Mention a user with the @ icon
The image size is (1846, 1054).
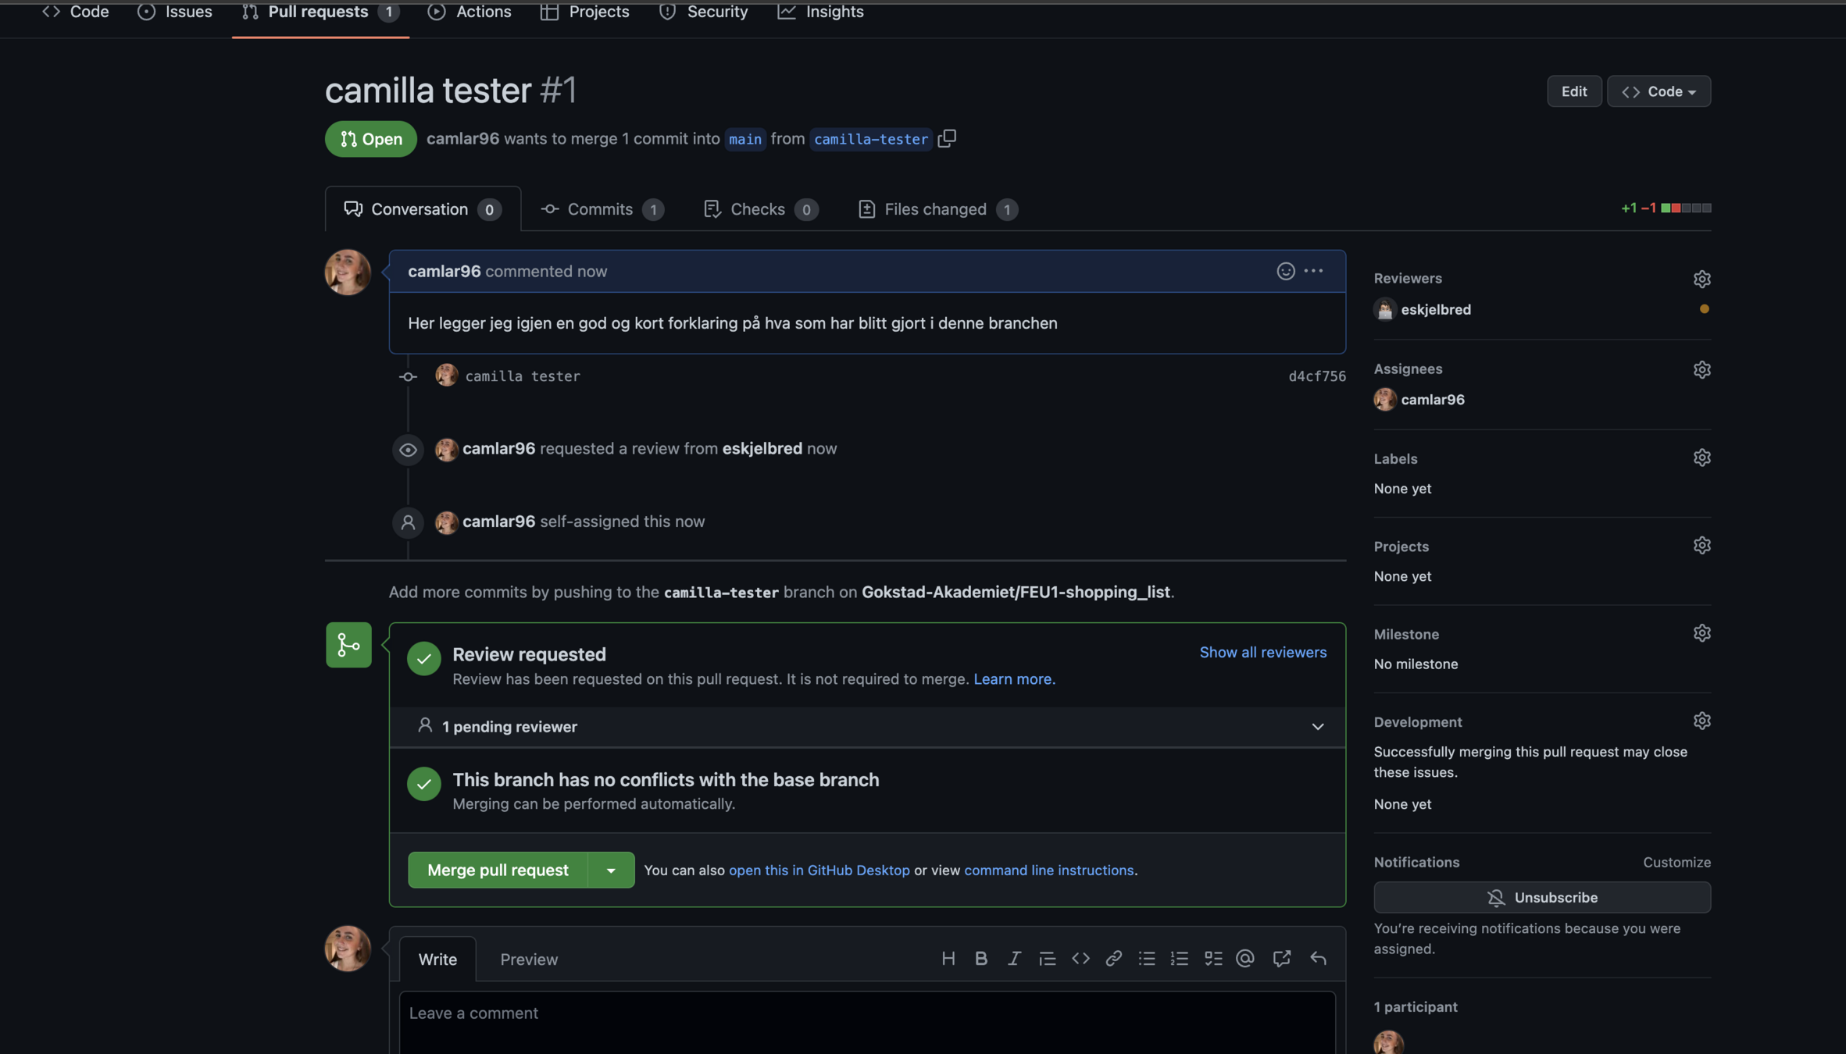coord(1245,959)
